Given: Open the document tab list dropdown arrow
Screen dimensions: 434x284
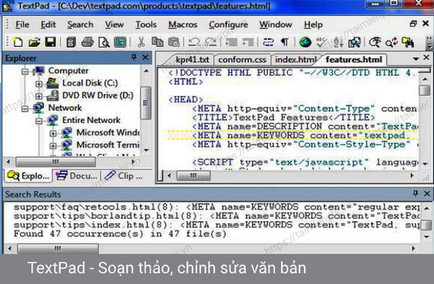Looking at the screenshot, I should [x=415, y=60].
